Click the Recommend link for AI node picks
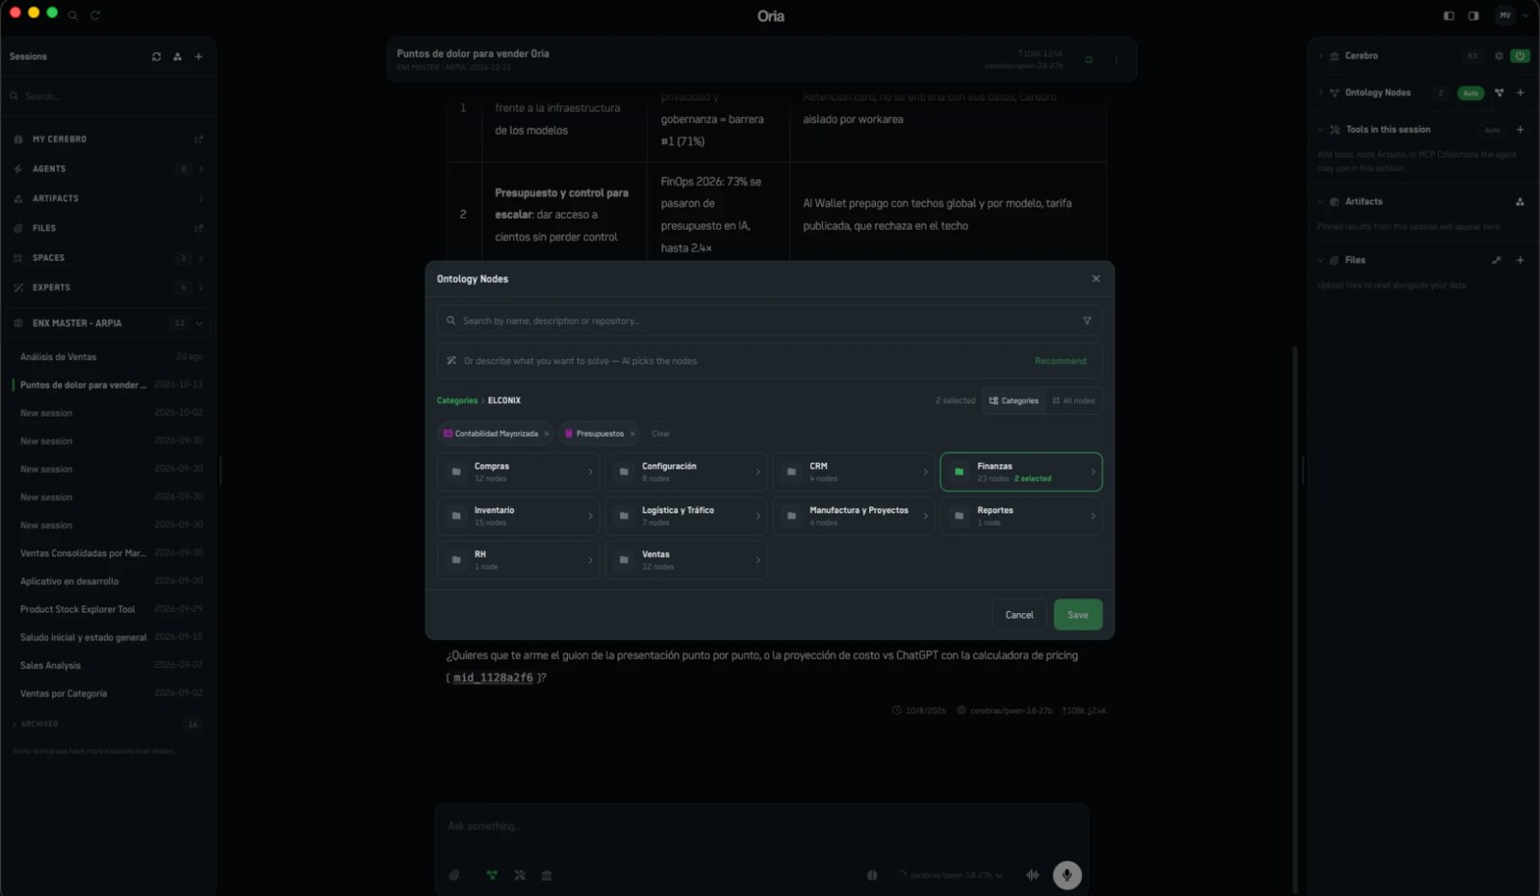This screenshot has height=896, width=1540. click(1060, 361)
